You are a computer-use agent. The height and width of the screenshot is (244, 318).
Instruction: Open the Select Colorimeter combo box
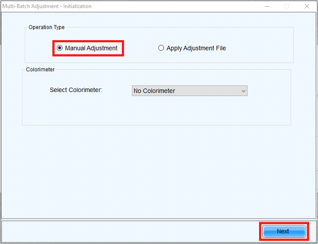pyautogui.click(x=189, y=91)
